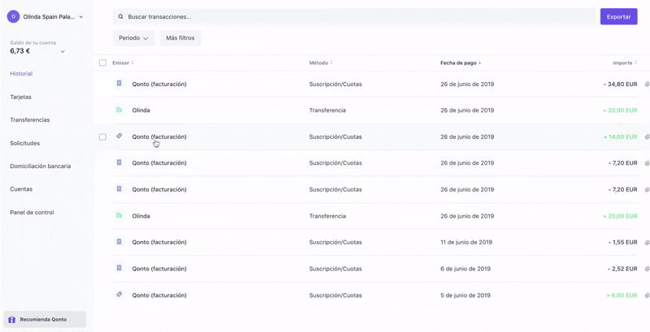The width and height of the screenshot is (650, 332).
Task: Open the Periodo filter dropdown
Action: click(133, 38)
